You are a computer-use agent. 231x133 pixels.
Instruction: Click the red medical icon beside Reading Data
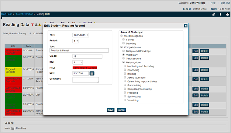coord(32,24)
